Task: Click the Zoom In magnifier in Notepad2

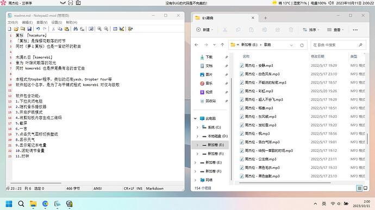Action: tap(99, 29)
